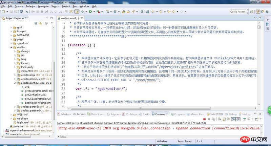Toggle Show Console on Standard Out change
Screen dimensions: 271x146
click(x=233, y=119)
